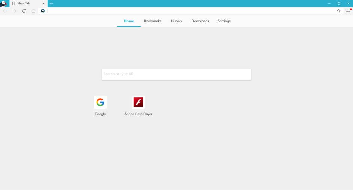Open the hamburger menu
The image size is (353, 190).
click(x=348, y=11)
